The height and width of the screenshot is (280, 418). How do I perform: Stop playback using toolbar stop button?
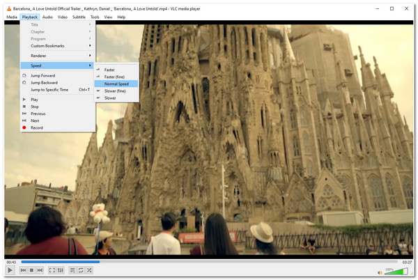click(31, 270)
